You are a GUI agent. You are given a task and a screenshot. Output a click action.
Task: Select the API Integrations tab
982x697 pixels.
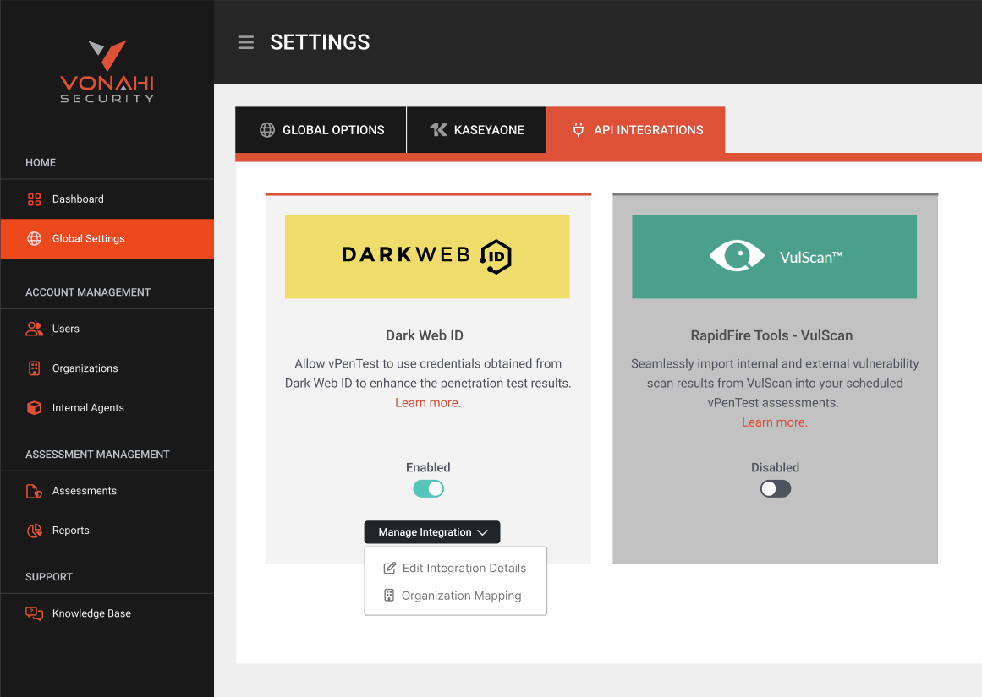point(637,130)
